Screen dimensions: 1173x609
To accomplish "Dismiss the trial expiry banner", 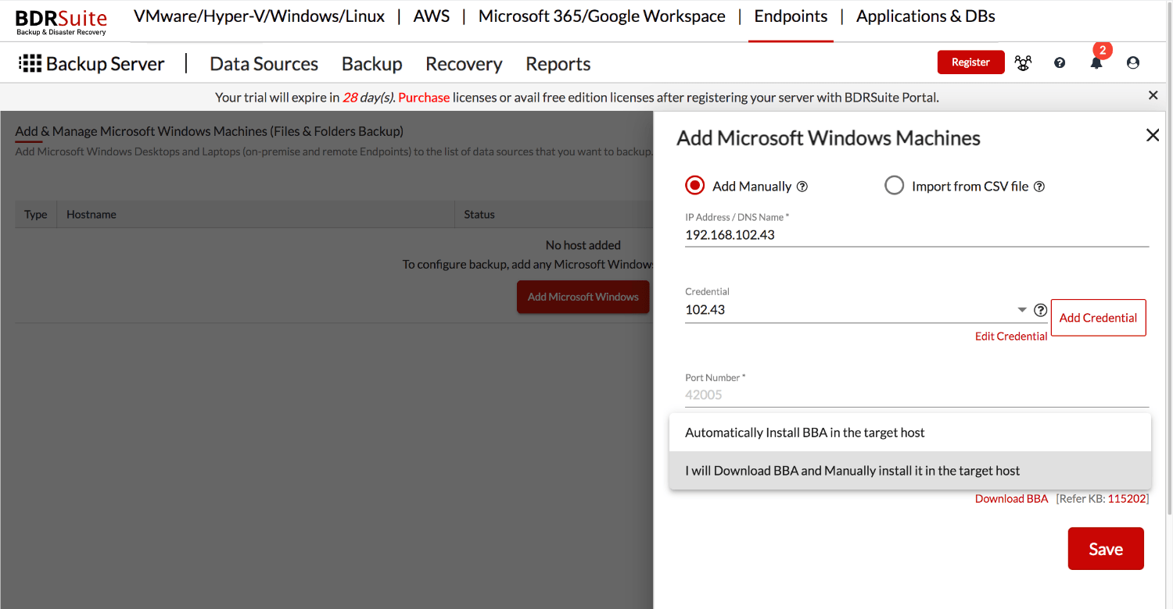I will (1153, 95).
